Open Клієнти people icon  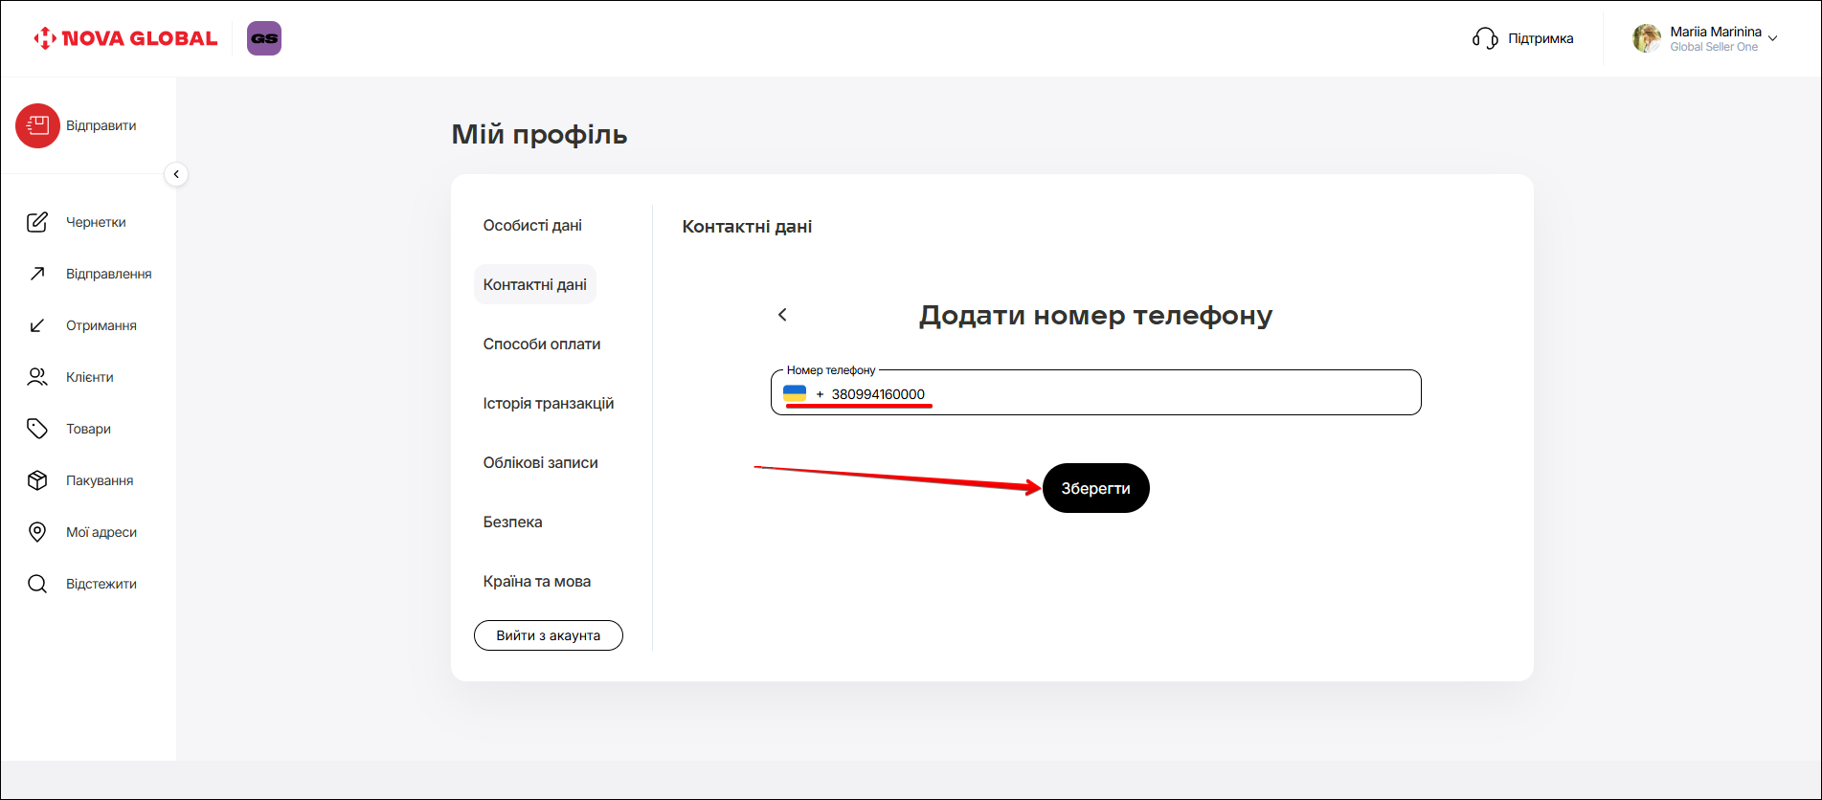37,377
